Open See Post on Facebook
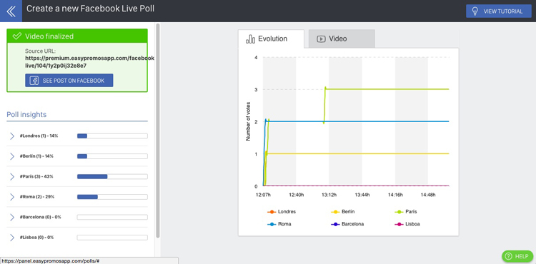536x264 pixels. (x=69, y=81)
